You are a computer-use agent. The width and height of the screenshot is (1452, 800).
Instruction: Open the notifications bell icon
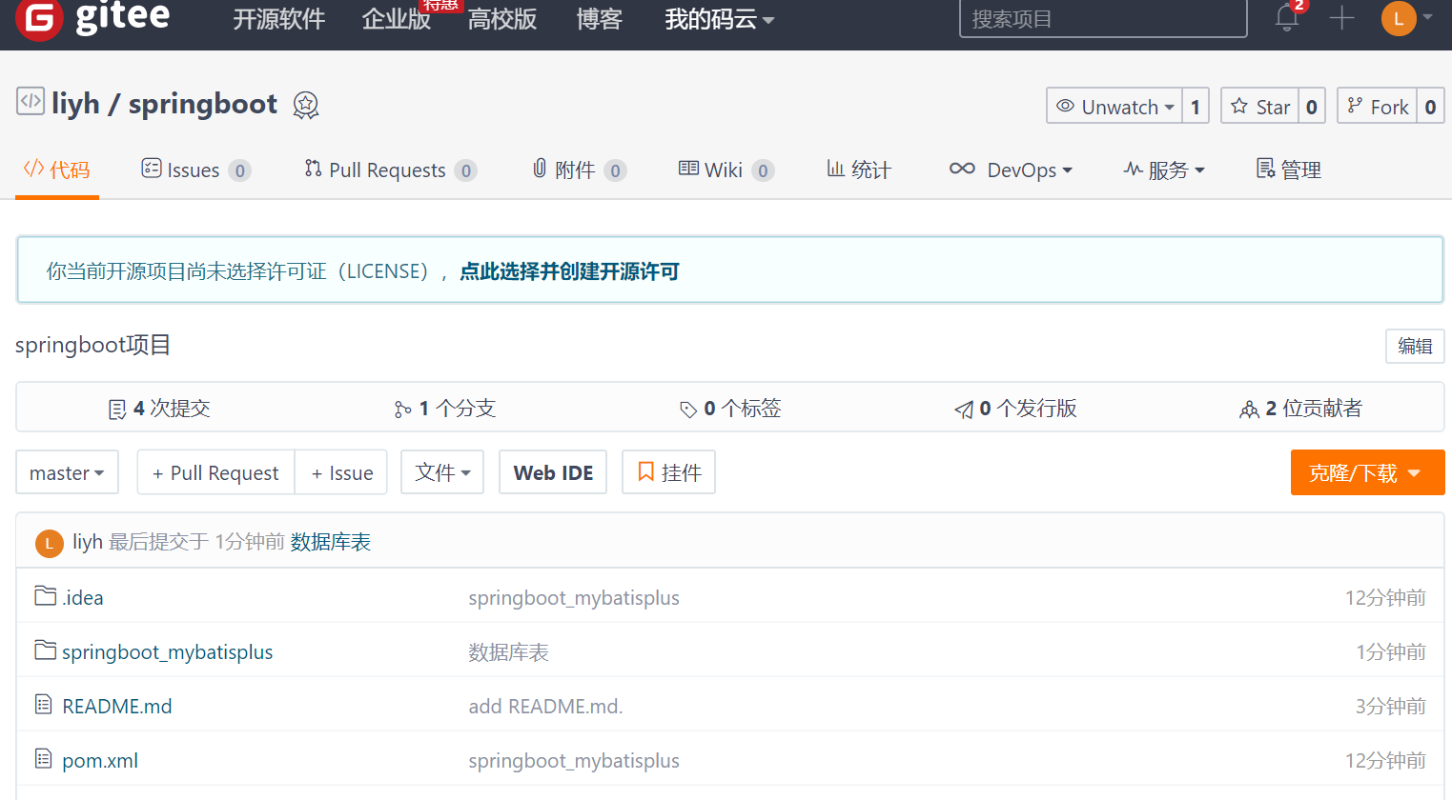click(1287, 17)
